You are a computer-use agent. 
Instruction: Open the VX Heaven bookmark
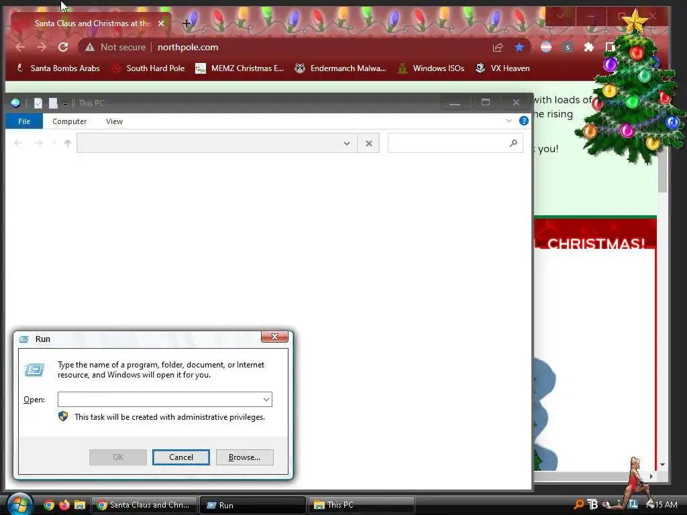pyautogui.click(x=503, y=68)
